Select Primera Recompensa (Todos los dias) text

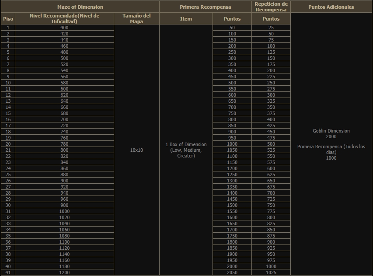pyautogui.click(x=331, y=149)
